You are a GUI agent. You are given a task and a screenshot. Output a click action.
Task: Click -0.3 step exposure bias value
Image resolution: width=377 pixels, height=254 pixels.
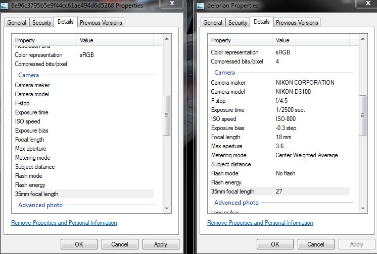click(286, 128)
